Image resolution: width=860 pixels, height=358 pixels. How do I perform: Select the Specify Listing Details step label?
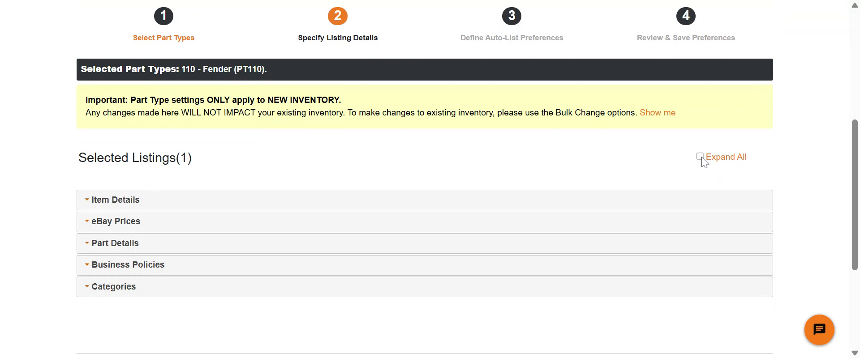(338, 38)
